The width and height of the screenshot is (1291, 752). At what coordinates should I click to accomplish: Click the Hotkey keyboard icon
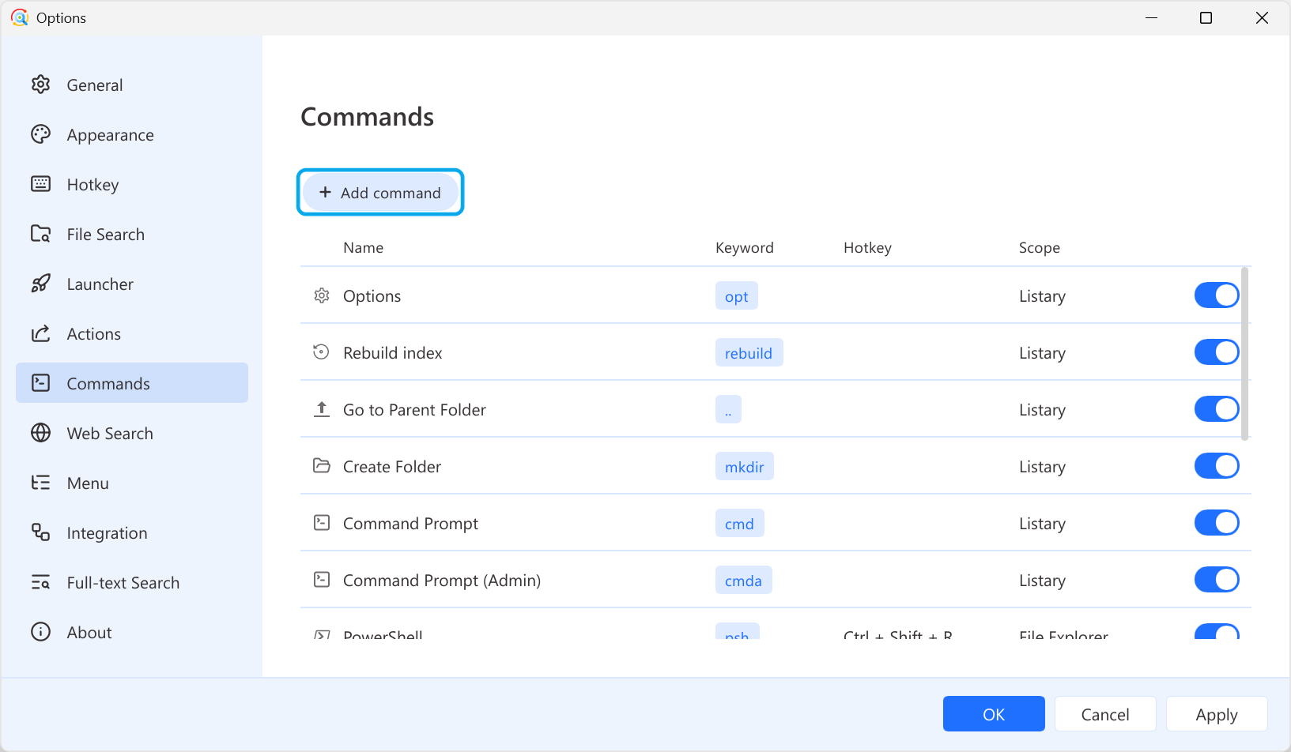(x=40, y=184)
